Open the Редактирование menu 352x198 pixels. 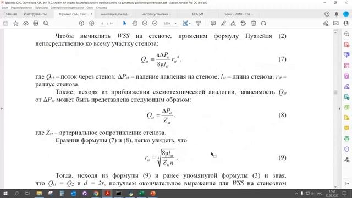(21, 8)
